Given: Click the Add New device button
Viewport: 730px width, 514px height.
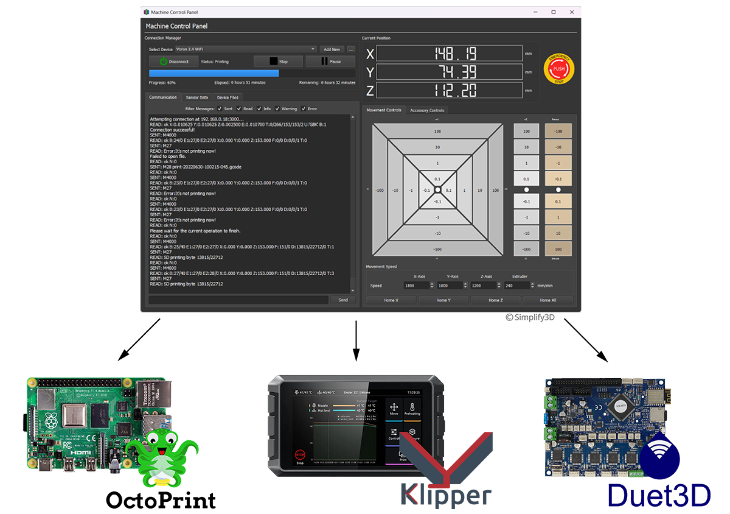Looking at the screenshot, I should coord(332,49).
